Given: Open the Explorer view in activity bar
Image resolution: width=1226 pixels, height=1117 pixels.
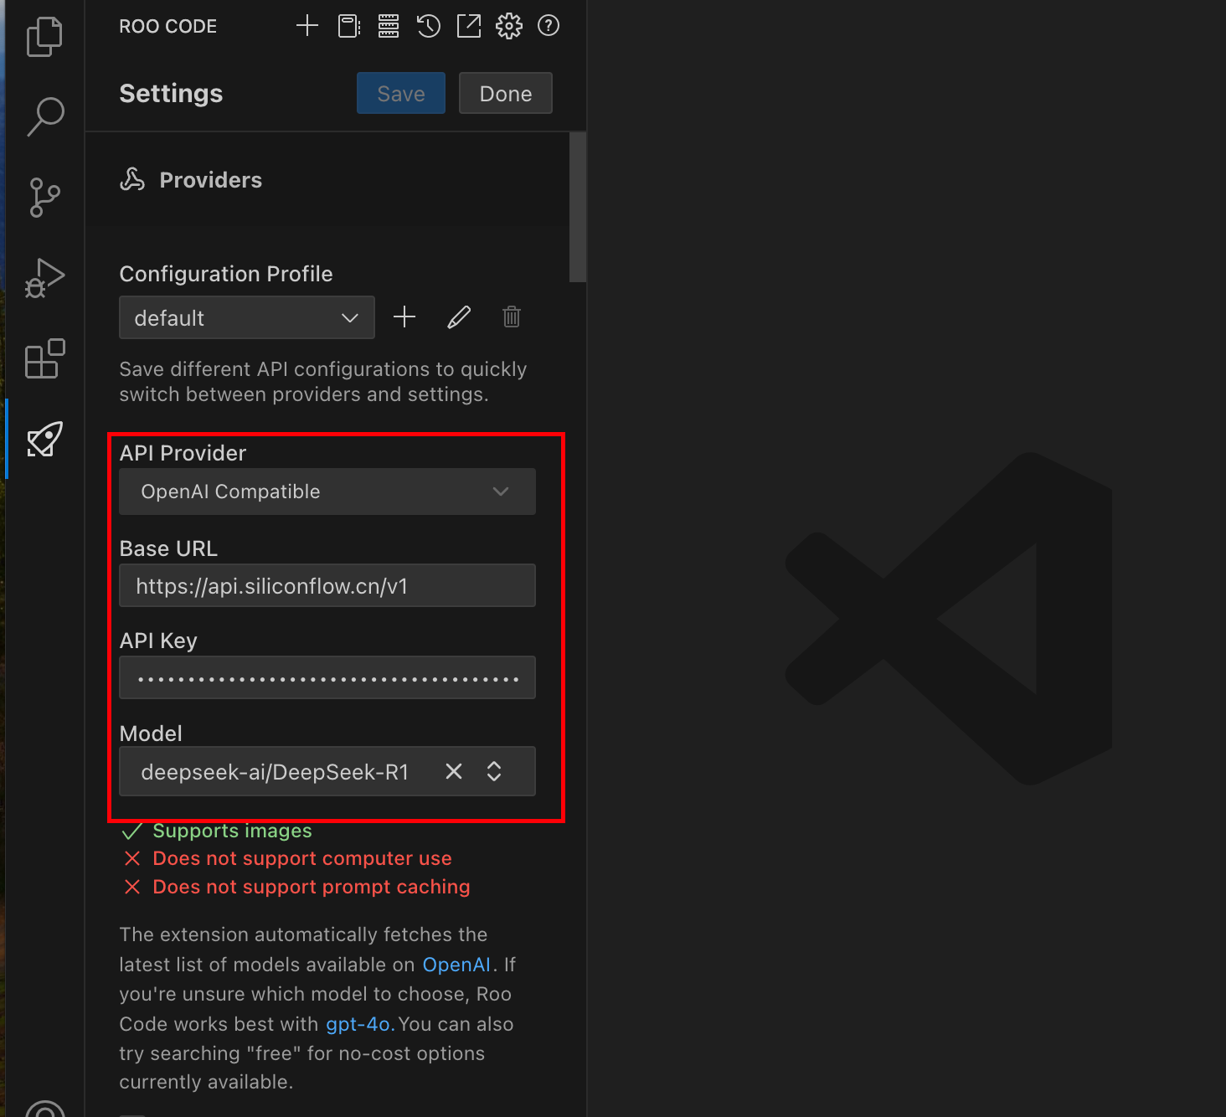Looking at the screenshot, I should 45,37.
